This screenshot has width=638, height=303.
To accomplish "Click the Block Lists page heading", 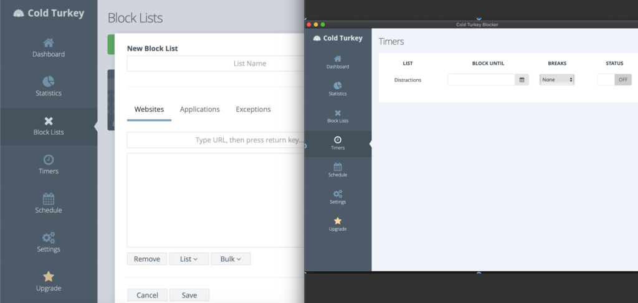I will pyautogui.click(x=135, y=18).
